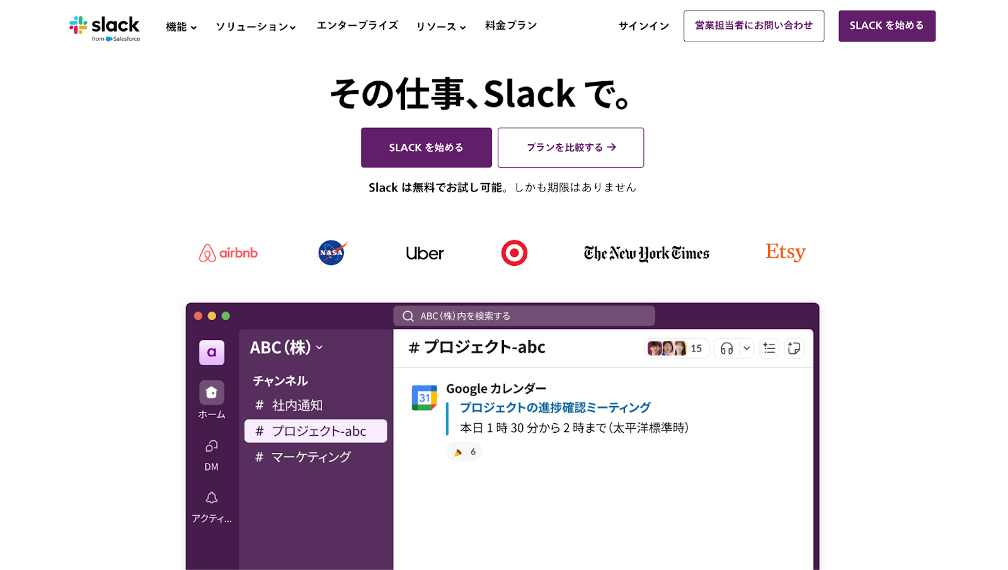Screen dimensions: 1008x570
Task: Click the Slack logo in the header
Action: click(105, 28)
